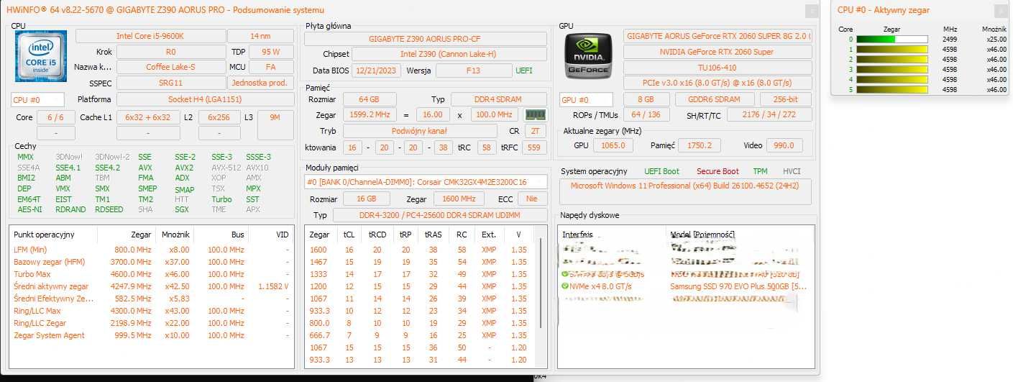Click the 95 W TDP value
This screenshot has height=382, width=1013.
click(270, 52)
